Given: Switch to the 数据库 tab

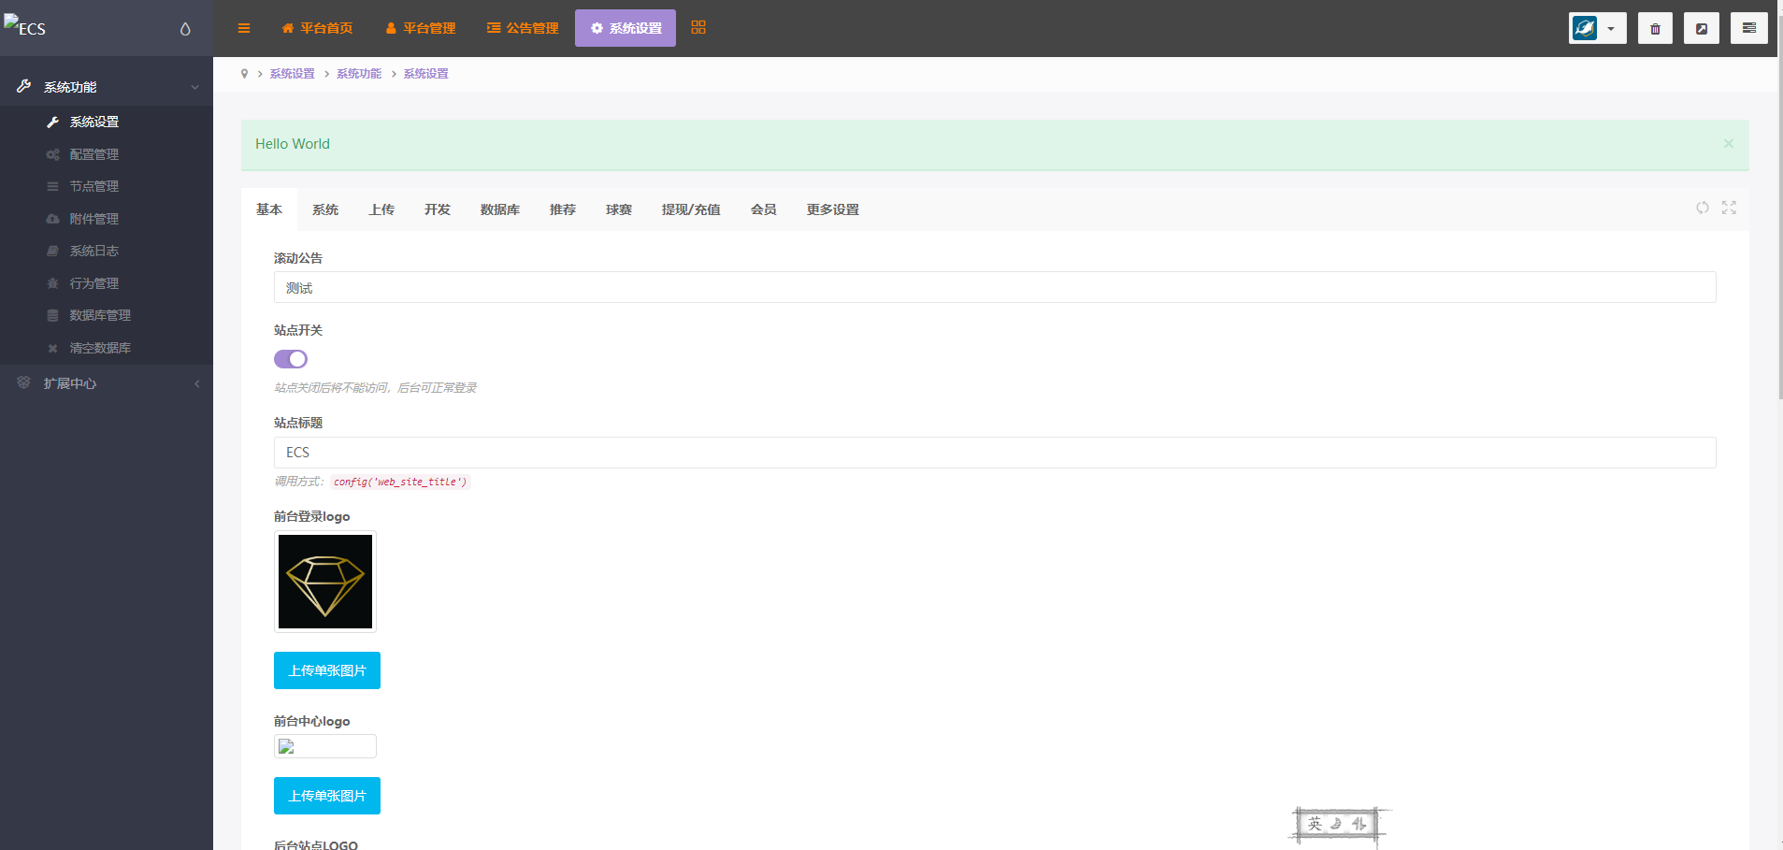Looking at the screenshot, I should click(x=500, y=209).
